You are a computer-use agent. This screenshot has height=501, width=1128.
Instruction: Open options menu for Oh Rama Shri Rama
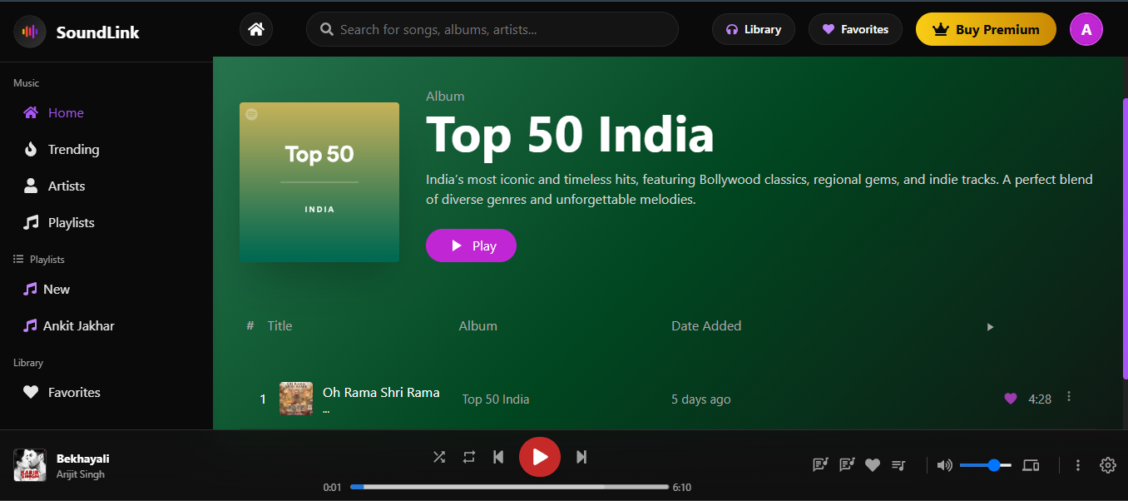click(1068, 398)
